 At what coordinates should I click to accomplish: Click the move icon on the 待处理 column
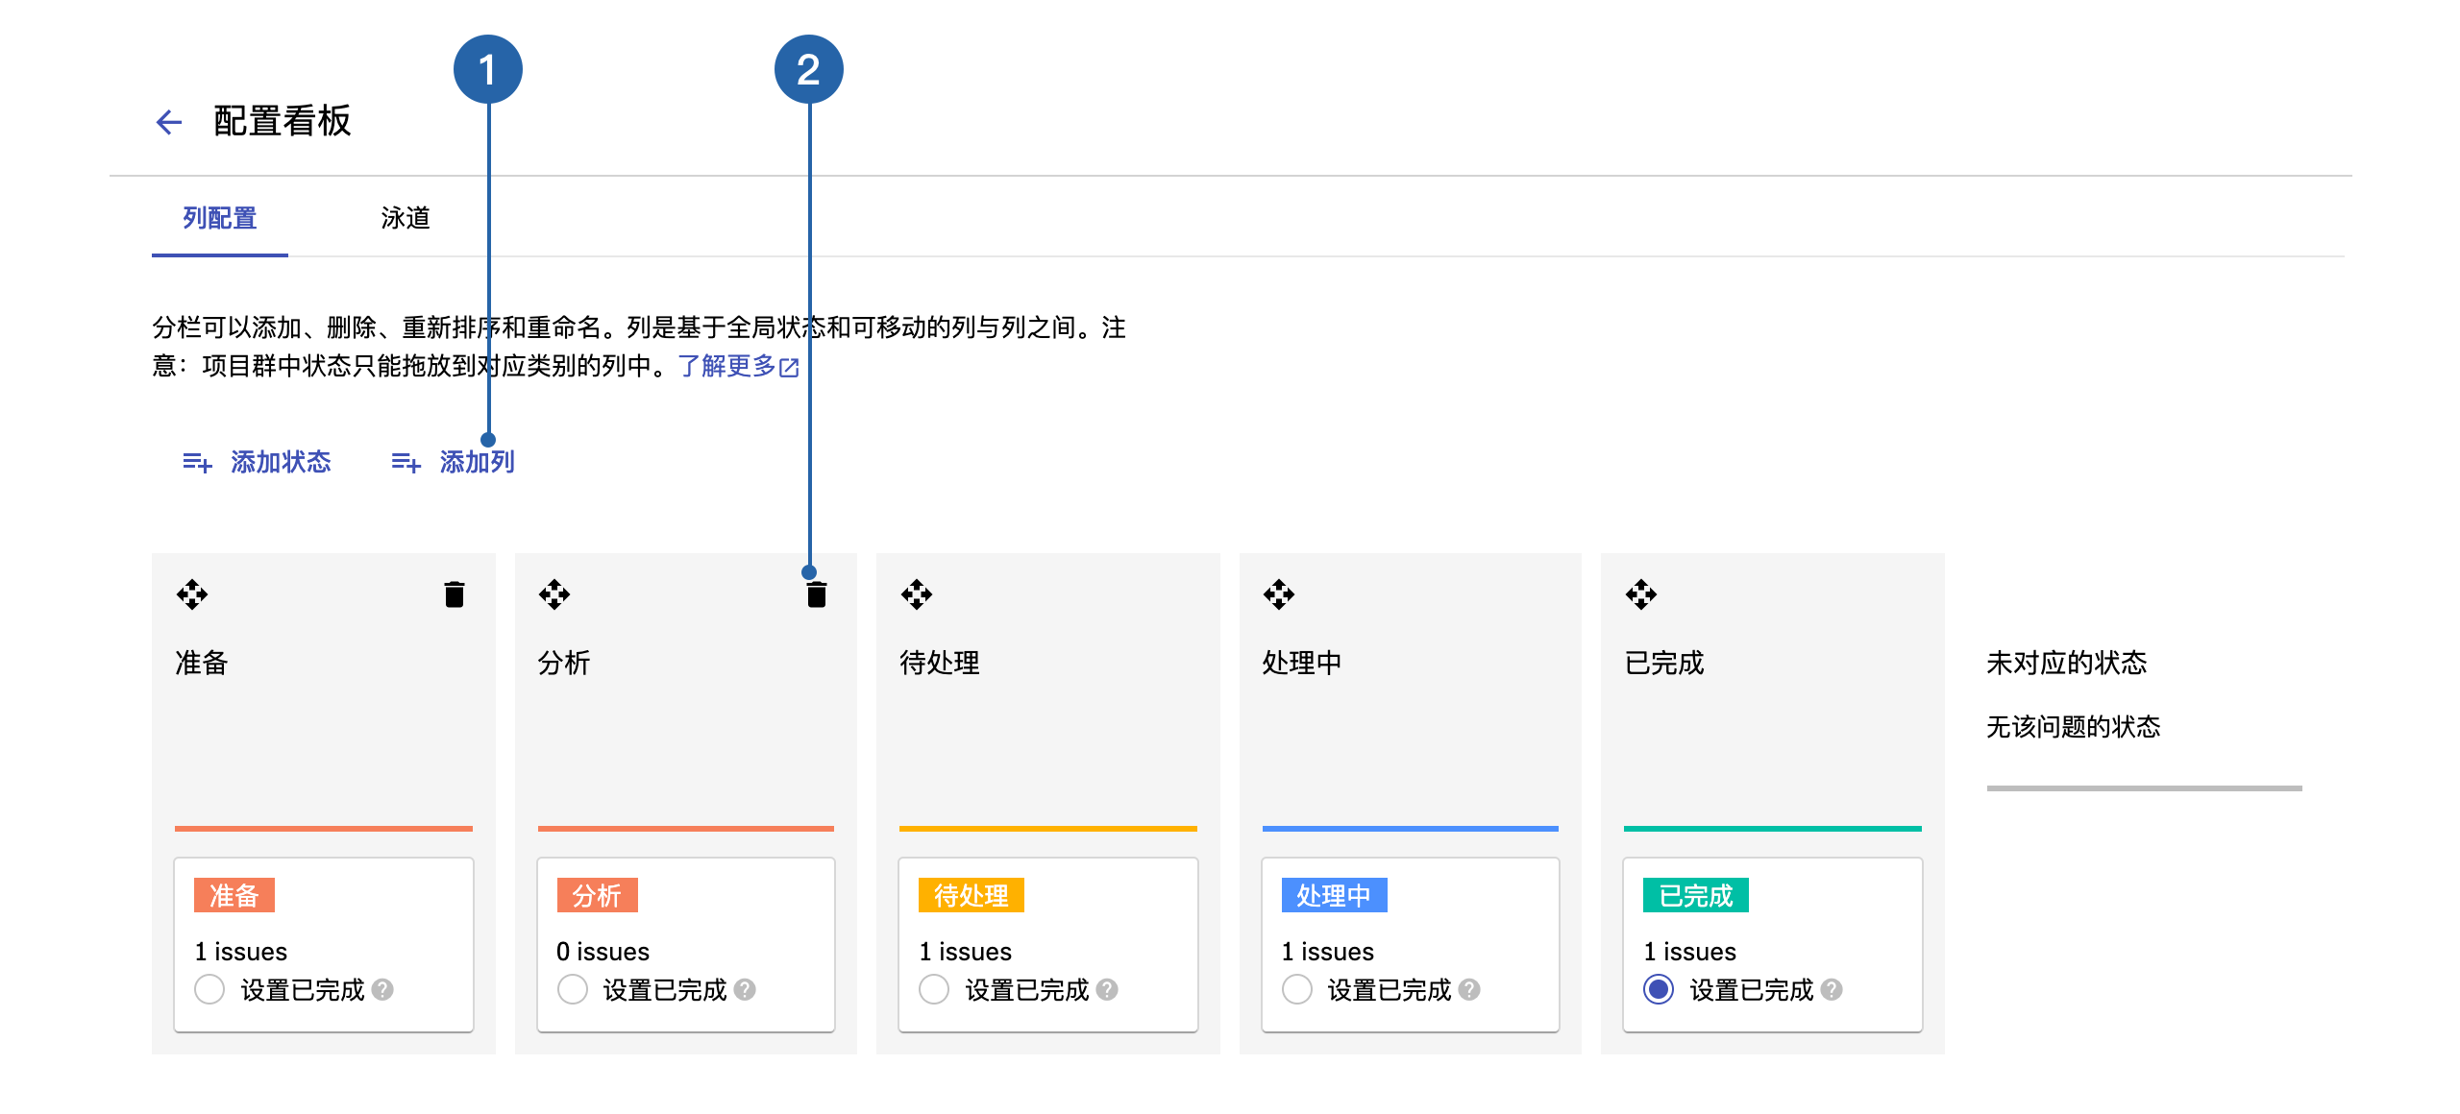917,594
